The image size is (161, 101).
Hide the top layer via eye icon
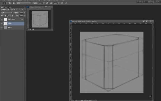coord(2,19)
